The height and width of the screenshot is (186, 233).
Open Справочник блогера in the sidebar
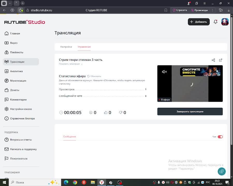coord(19,119)
